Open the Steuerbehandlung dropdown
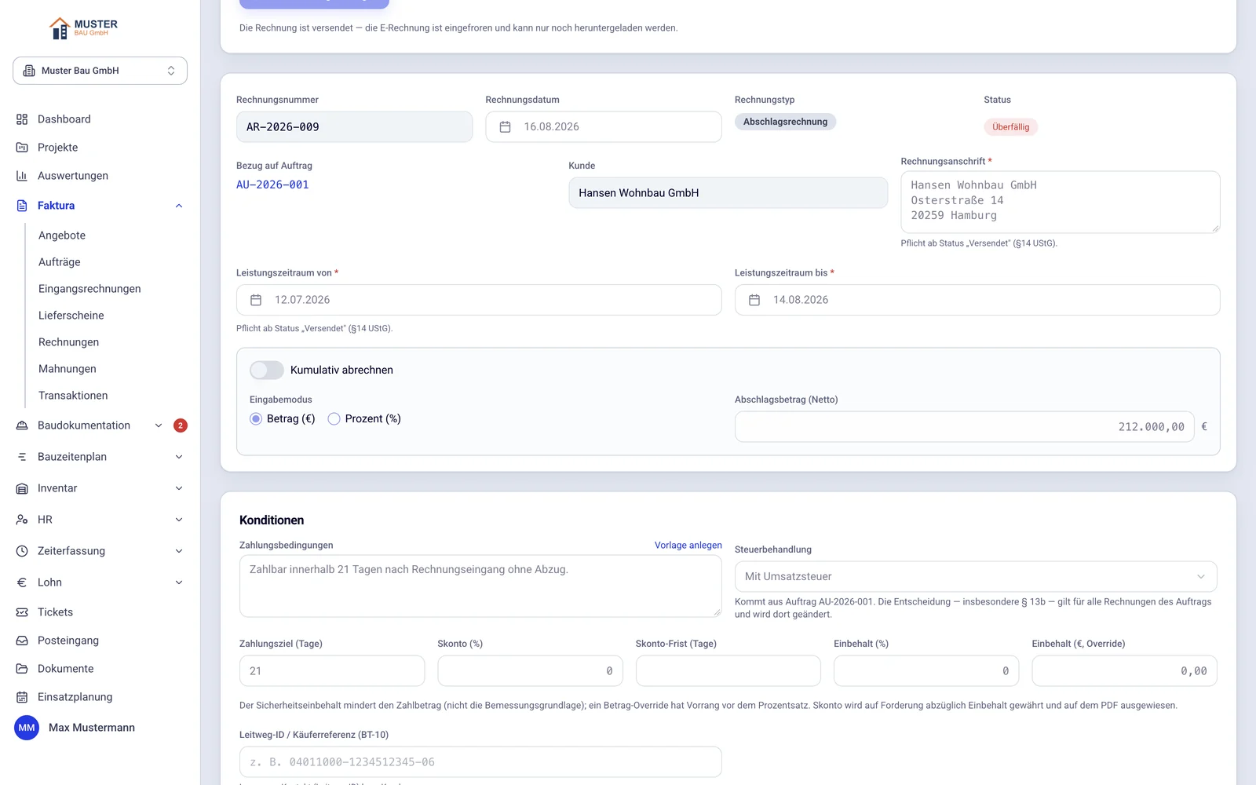Screen dimensions: 1256x785 (976, 576)
